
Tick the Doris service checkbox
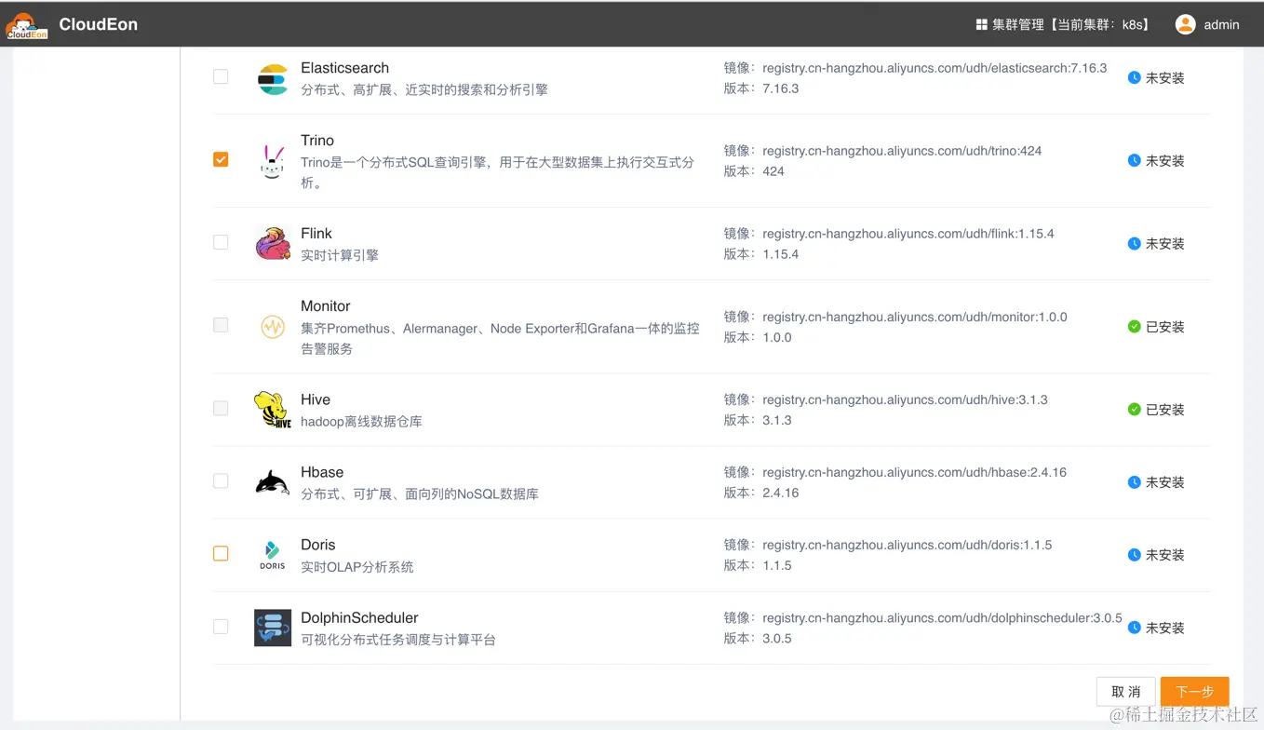(221, 553)
